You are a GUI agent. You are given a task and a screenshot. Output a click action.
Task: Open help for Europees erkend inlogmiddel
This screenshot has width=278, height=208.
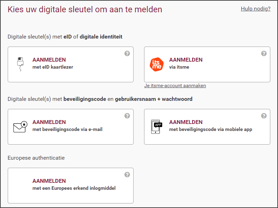[x=127, y=174]
